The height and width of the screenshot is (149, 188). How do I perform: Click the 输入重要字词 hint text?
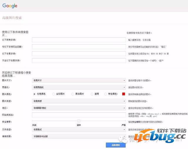pyautogui.click(x=139, y=40)
